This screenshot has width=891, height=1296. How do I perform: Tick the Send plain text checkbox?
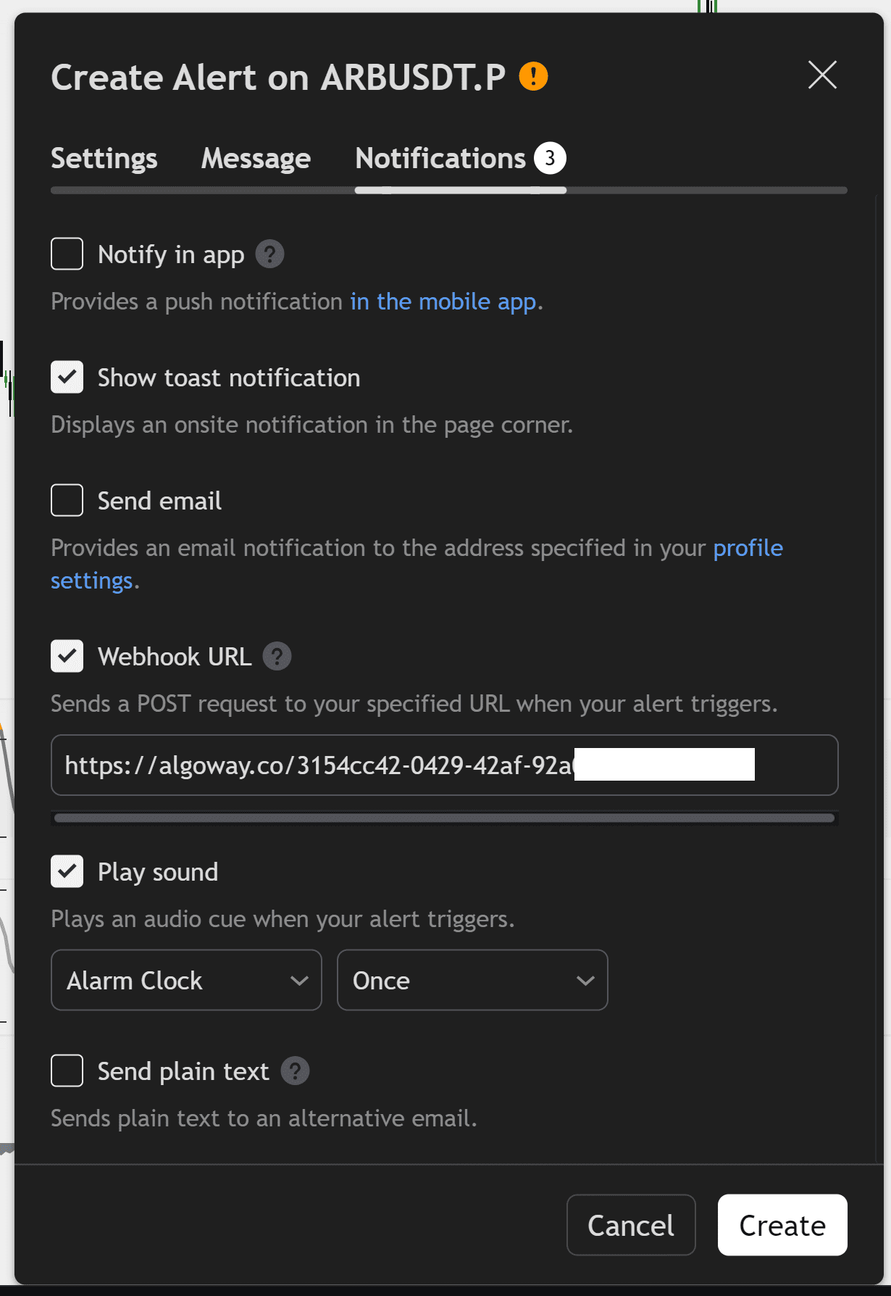[x=67, y=1071]
